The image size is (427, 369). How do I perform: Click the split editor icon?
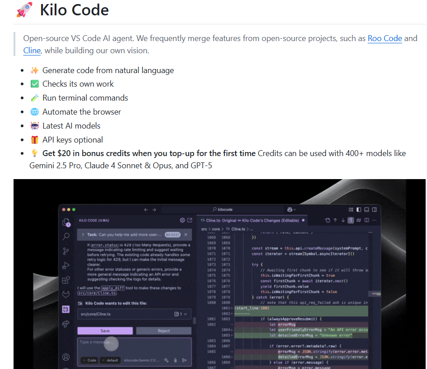pyautogui.click(x=367, y=220)
